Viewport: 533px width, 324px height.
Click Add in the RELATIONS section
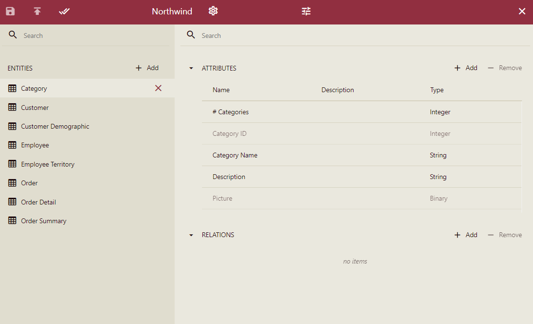click(x=465, y=235)
